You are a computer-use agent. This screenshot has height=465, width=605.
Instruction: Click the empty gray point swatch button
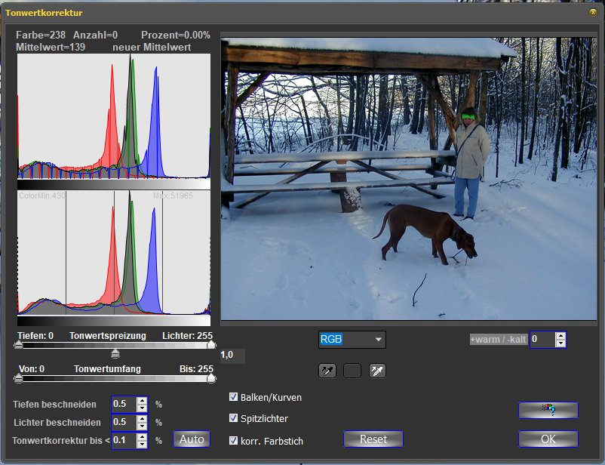click(x=352, y=371)
